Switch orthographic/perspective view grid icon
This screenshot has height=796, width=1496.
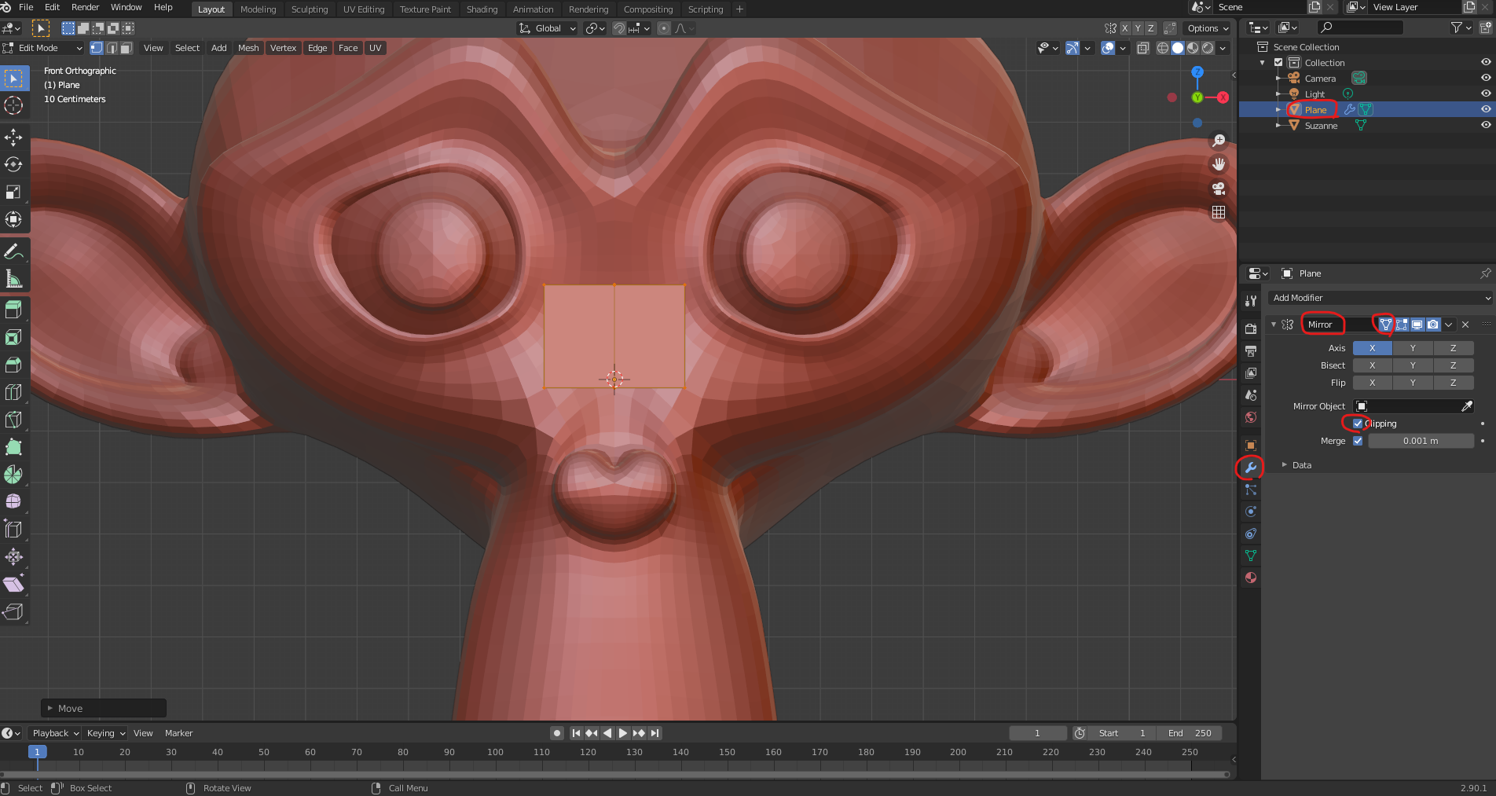[x=1219, y=212]
